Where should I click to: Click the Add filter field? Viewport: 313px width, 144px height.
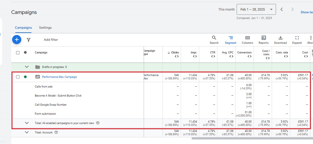click(x=51, y=40)
